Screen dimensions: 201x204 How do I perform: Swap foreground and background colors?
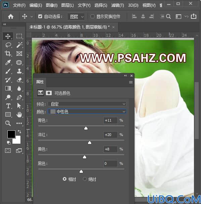click(19, 132)
